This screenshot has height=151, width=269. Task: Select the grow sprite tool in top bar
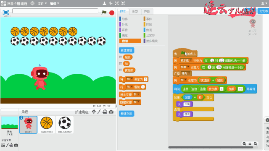[117, 3]
